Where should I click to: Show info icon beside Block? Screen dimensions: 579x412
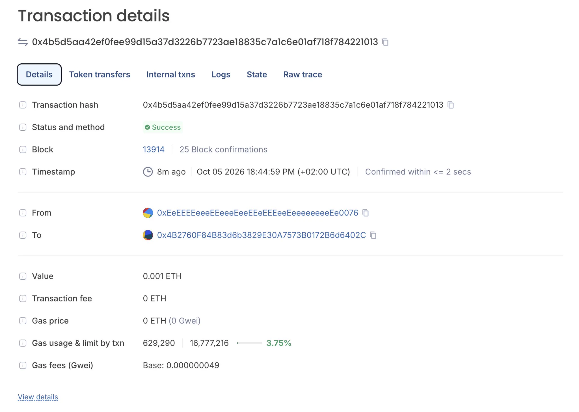23,149
